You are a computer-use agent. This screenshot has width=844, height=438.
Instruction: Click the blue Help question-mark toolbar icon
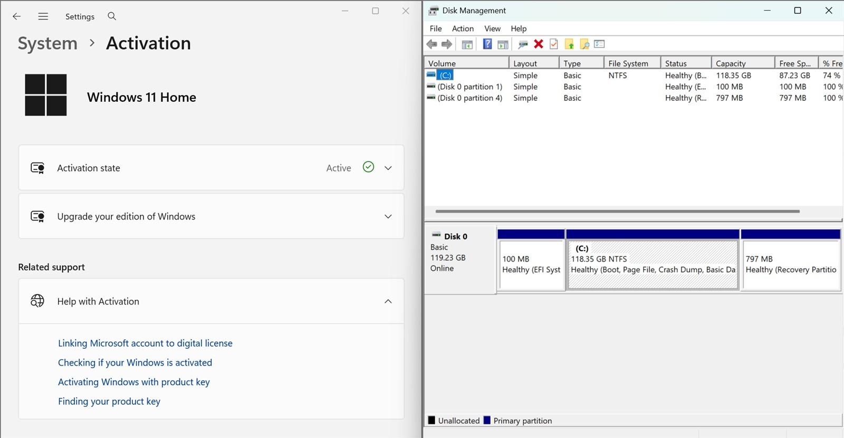[487, 44]
